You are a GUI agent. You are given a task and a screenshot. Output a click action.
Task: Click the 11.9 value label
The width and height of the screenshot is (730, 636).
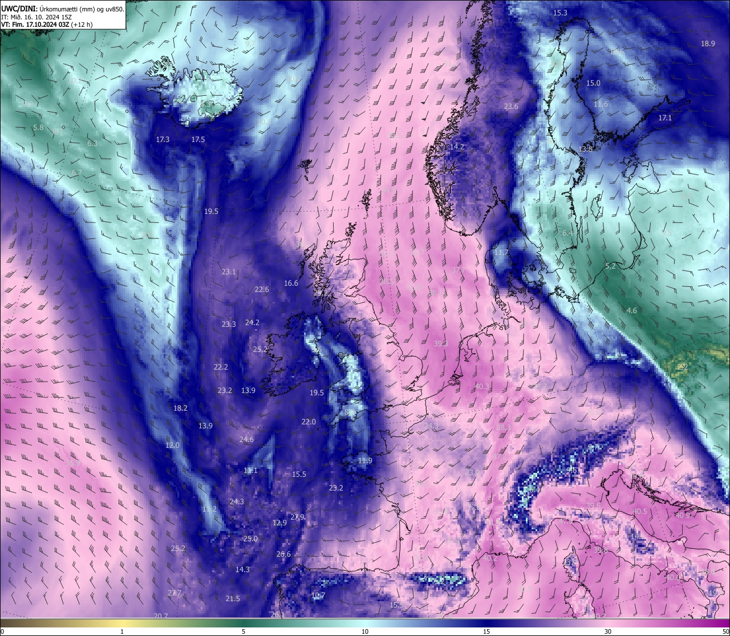pyautogui.click(x=365, y=460)
